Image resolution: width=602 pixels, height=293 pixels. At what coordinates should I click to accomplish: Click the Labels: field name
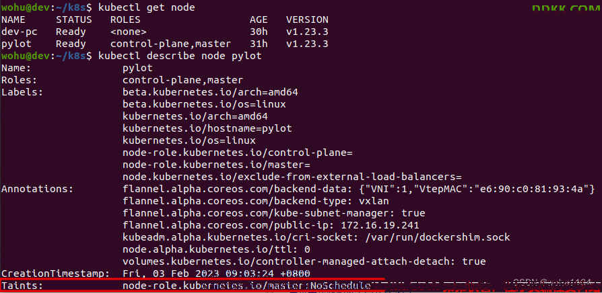(22, 92)
